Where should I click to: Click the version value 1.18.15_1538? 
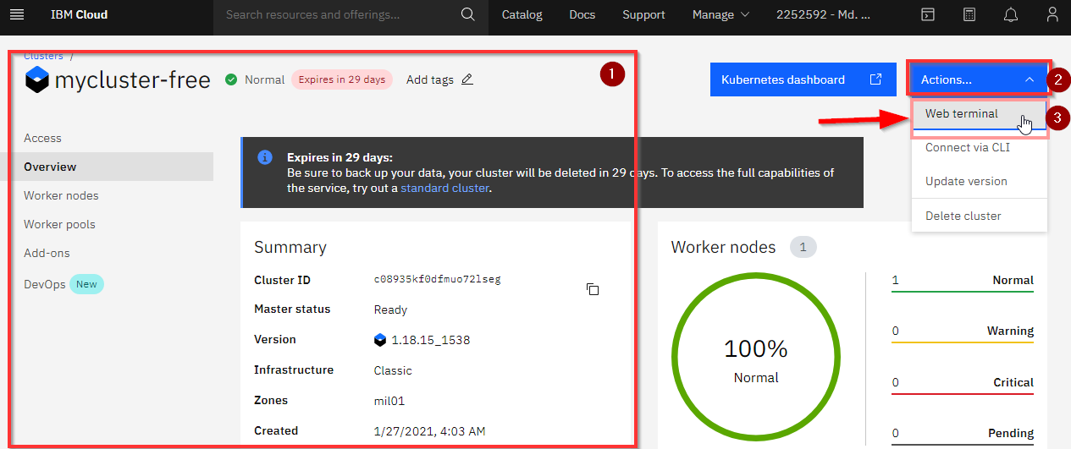pos(431,340)
